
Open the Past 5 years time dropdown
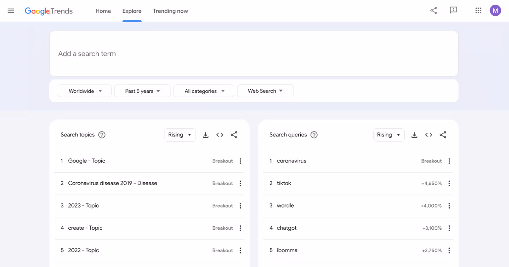click(x=143, y=91)
